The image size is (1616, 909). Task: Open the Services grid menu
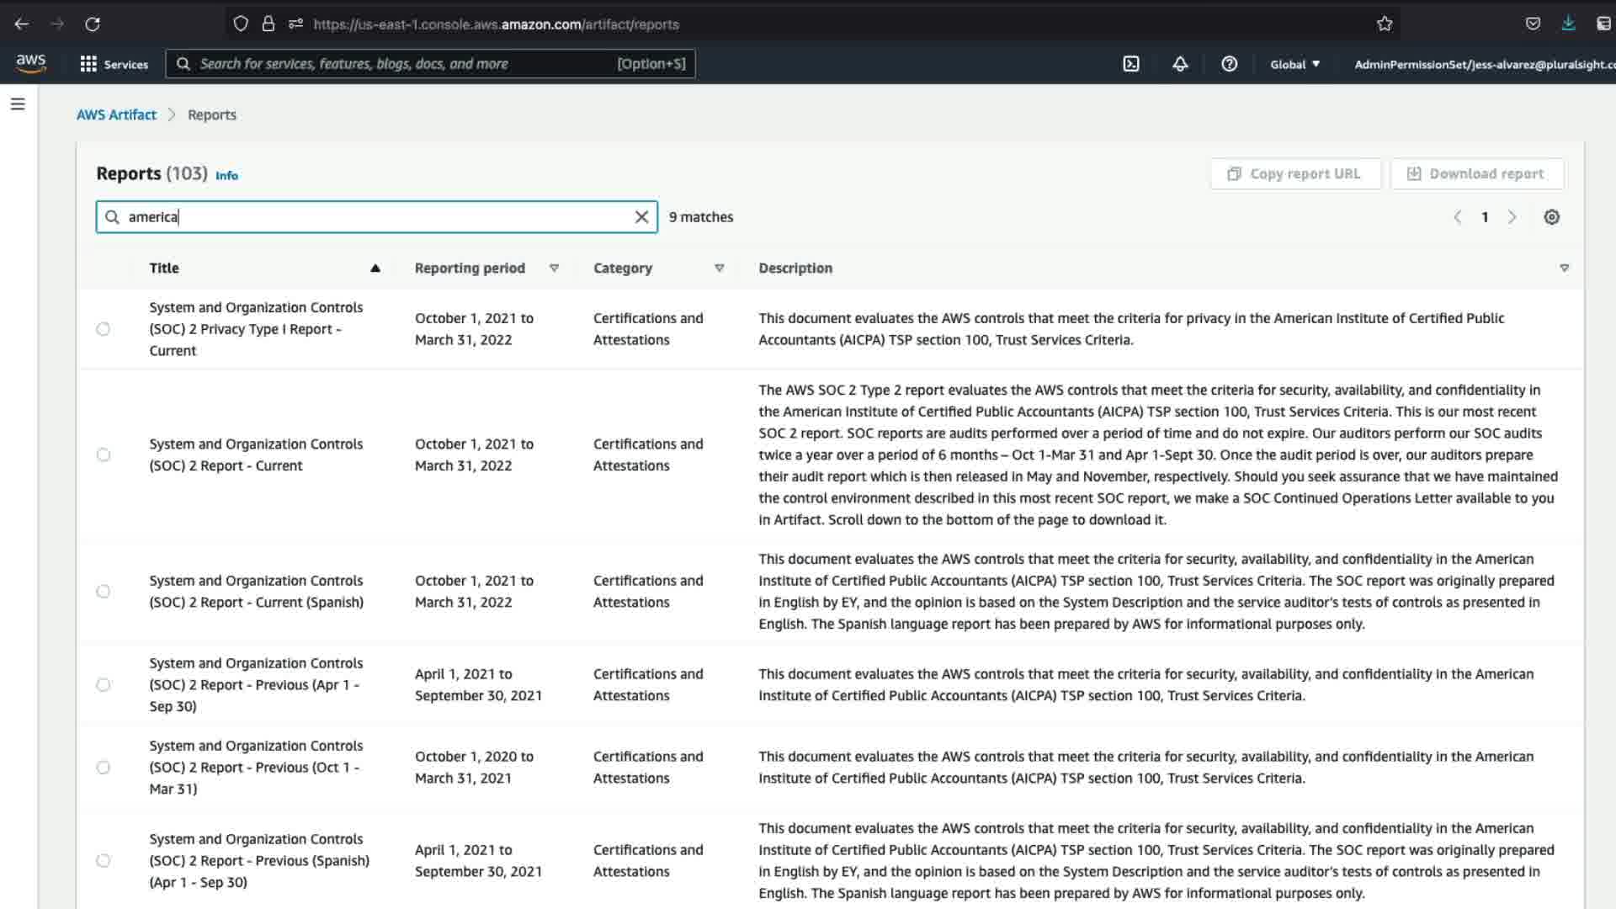tap(114, 64)
